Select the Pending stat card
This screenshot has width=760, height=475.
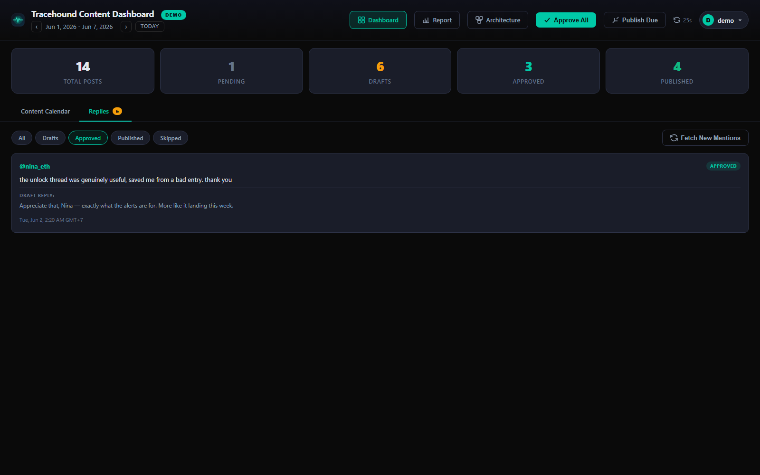point(231,71)
